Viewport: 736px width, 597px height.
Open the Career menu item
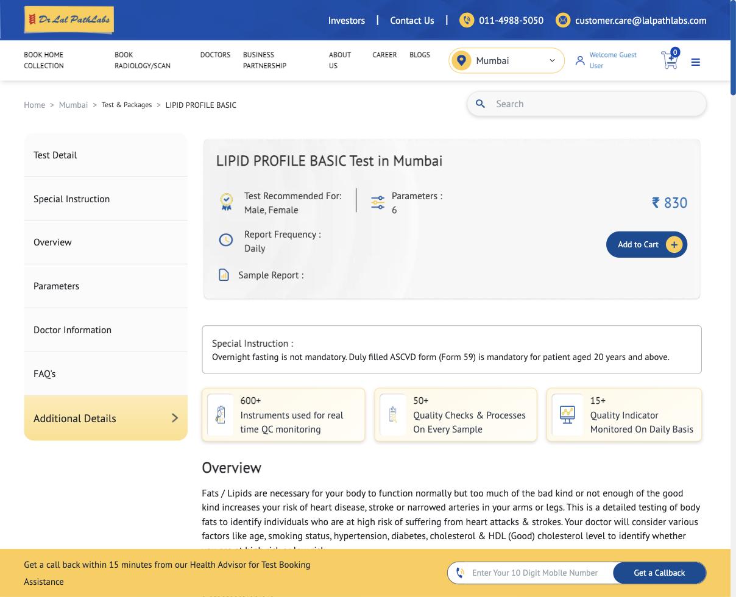coord(384,55)
